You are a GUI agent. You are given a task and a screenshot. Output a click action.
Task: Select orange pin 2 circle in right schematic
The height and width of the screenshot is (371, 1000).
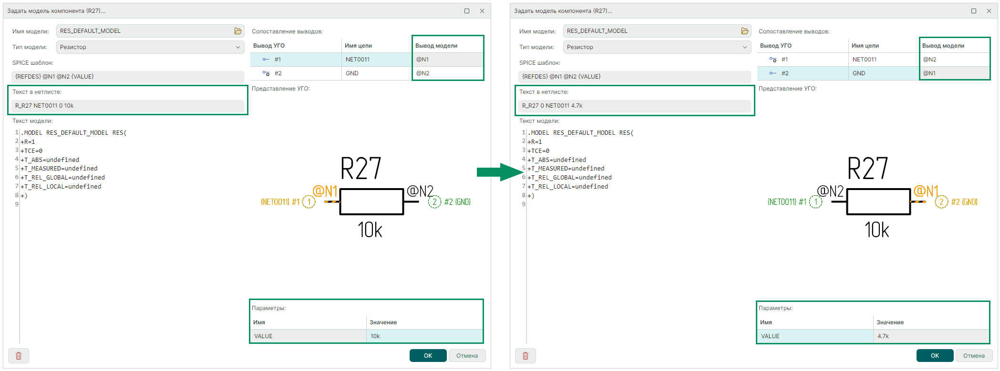[x=941, y=202]
